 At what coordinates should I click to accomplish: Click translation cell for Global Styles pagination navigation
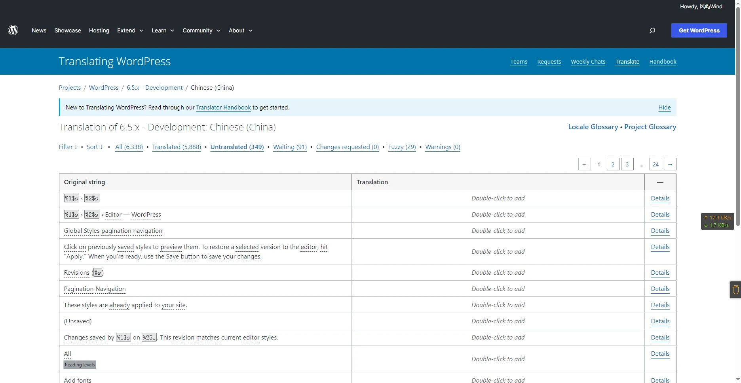(498, 231)
